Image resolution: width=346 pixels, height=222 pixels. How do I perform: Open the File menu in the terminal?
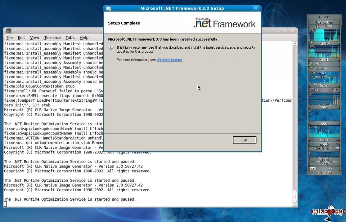(9, 38)
